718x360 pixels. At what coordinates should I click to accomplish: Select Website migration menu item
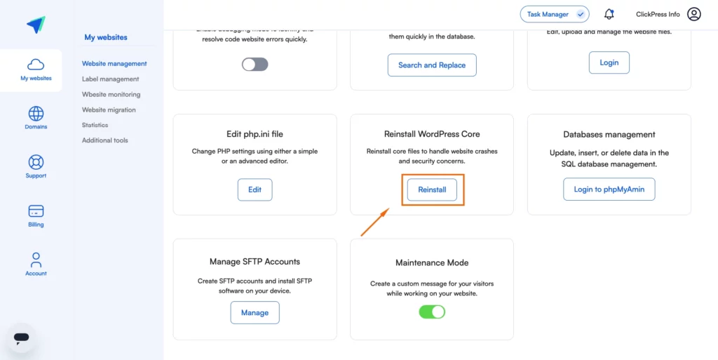[109, 109]
